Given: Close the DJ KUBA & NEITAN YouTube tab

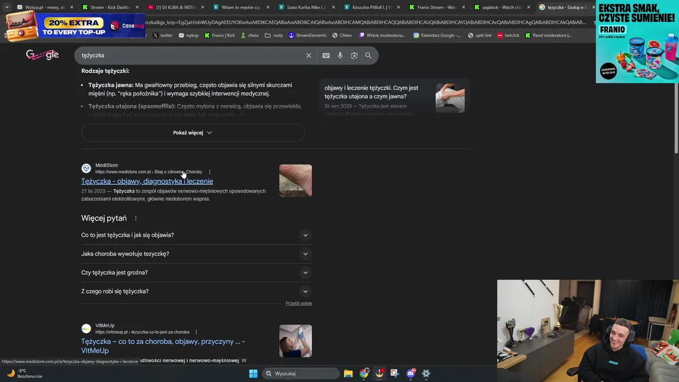Looking at the screenshot, I should [203, 7].
